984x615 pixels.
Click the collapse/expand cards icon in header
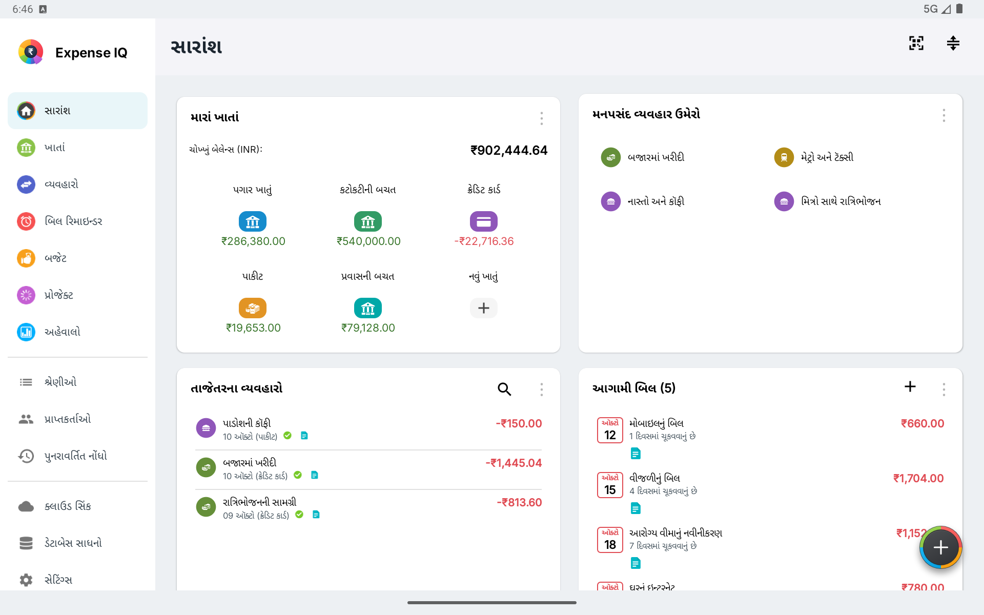pos(953,44)
